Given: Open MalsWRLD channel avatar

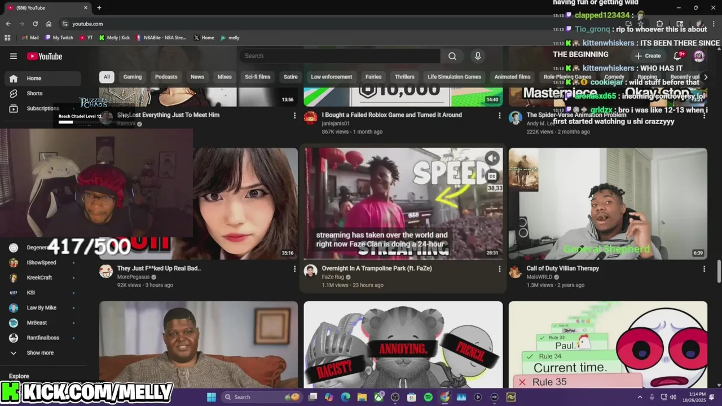Looking at the screenshot, I should coord(515,271).
